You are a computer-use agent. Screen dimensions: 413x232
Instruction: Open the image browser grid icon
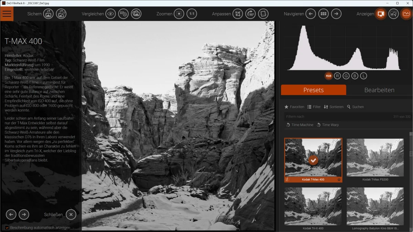coord(323,14)
